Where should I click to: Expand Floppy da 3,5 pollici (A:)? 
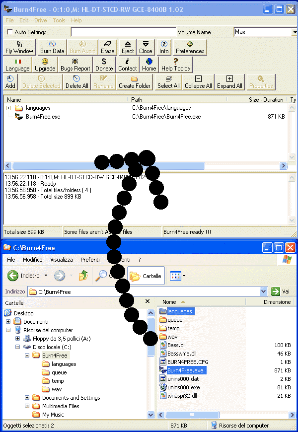tap(18, 339)
